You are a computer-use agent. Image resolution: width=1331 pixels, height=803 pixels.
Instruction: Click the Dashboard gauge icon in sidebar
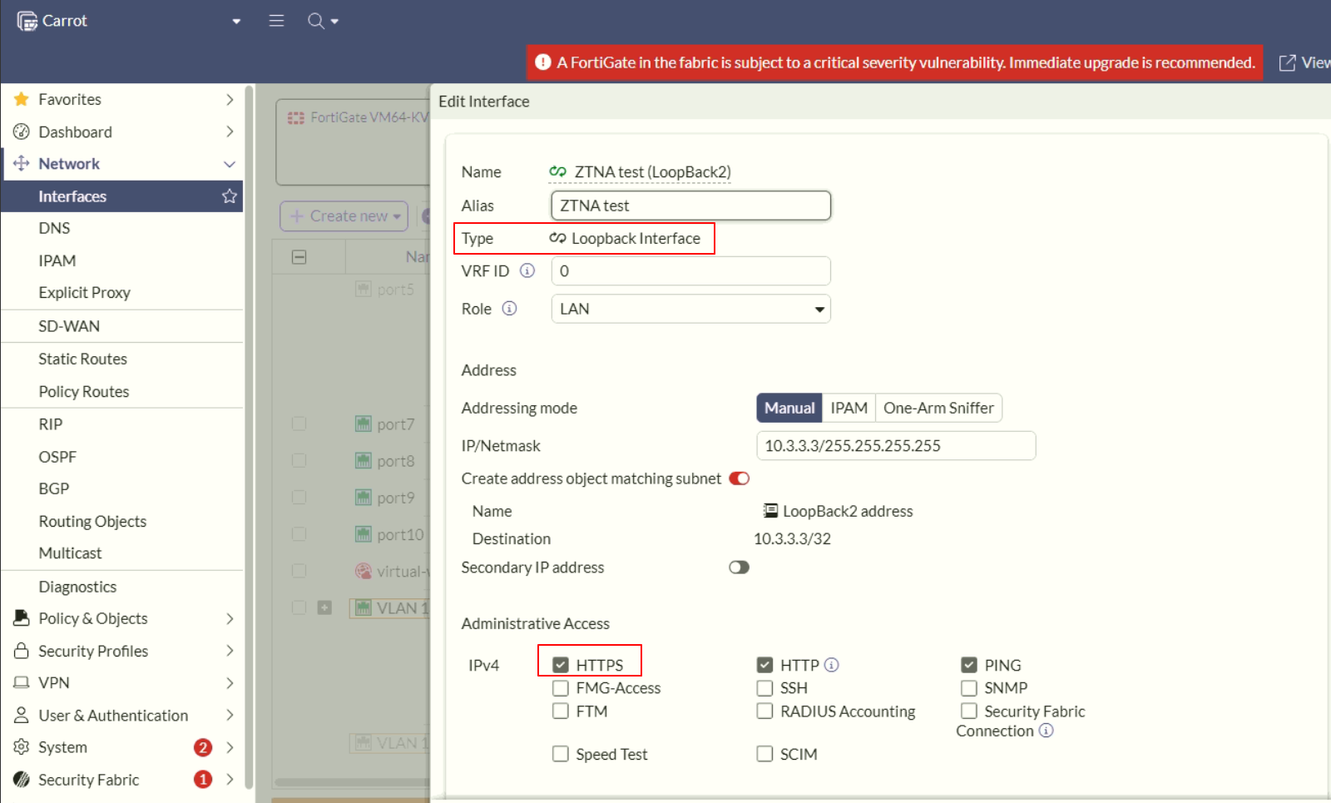coord(22,131)
